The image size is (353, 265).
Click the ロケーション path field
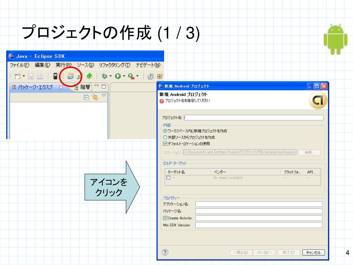[240, 152]
